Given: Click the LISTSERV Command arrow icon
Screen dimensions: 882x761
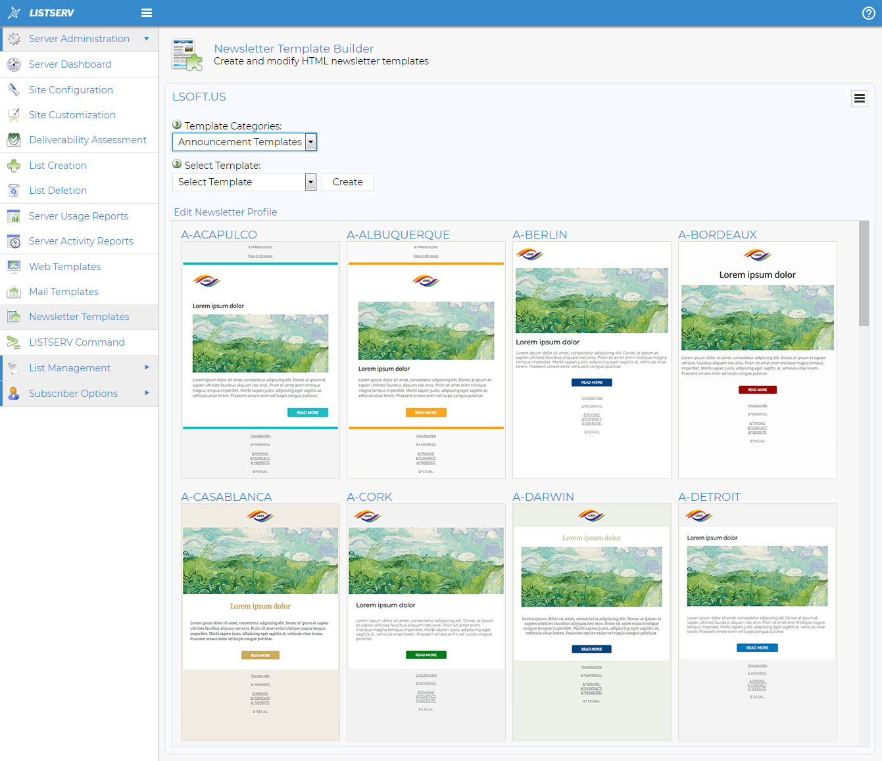Looking at the screenshot, I should tap(14, 342).
